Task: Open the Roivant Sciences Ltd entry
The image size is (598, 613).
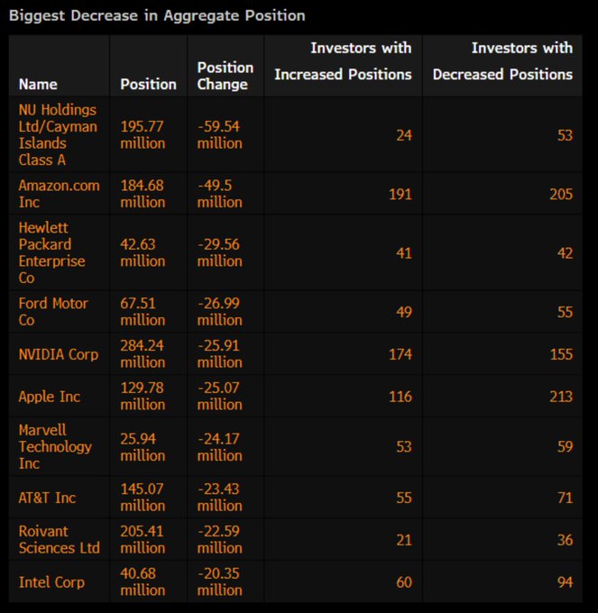Action: pyautogui.click(x=59, y=539)
